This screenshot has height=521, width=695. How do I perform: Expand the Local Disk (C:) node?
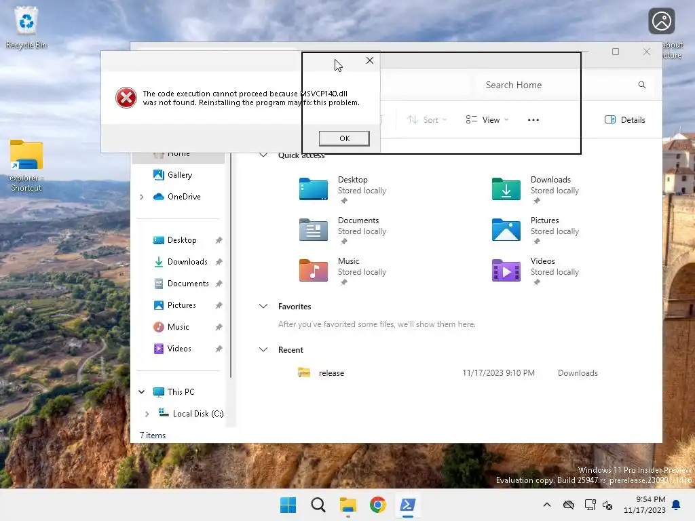coord(147,414)
